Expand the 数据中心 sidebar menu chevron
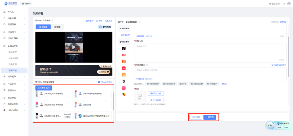Viewport: 293px width, 136px height. click(24, 90)
